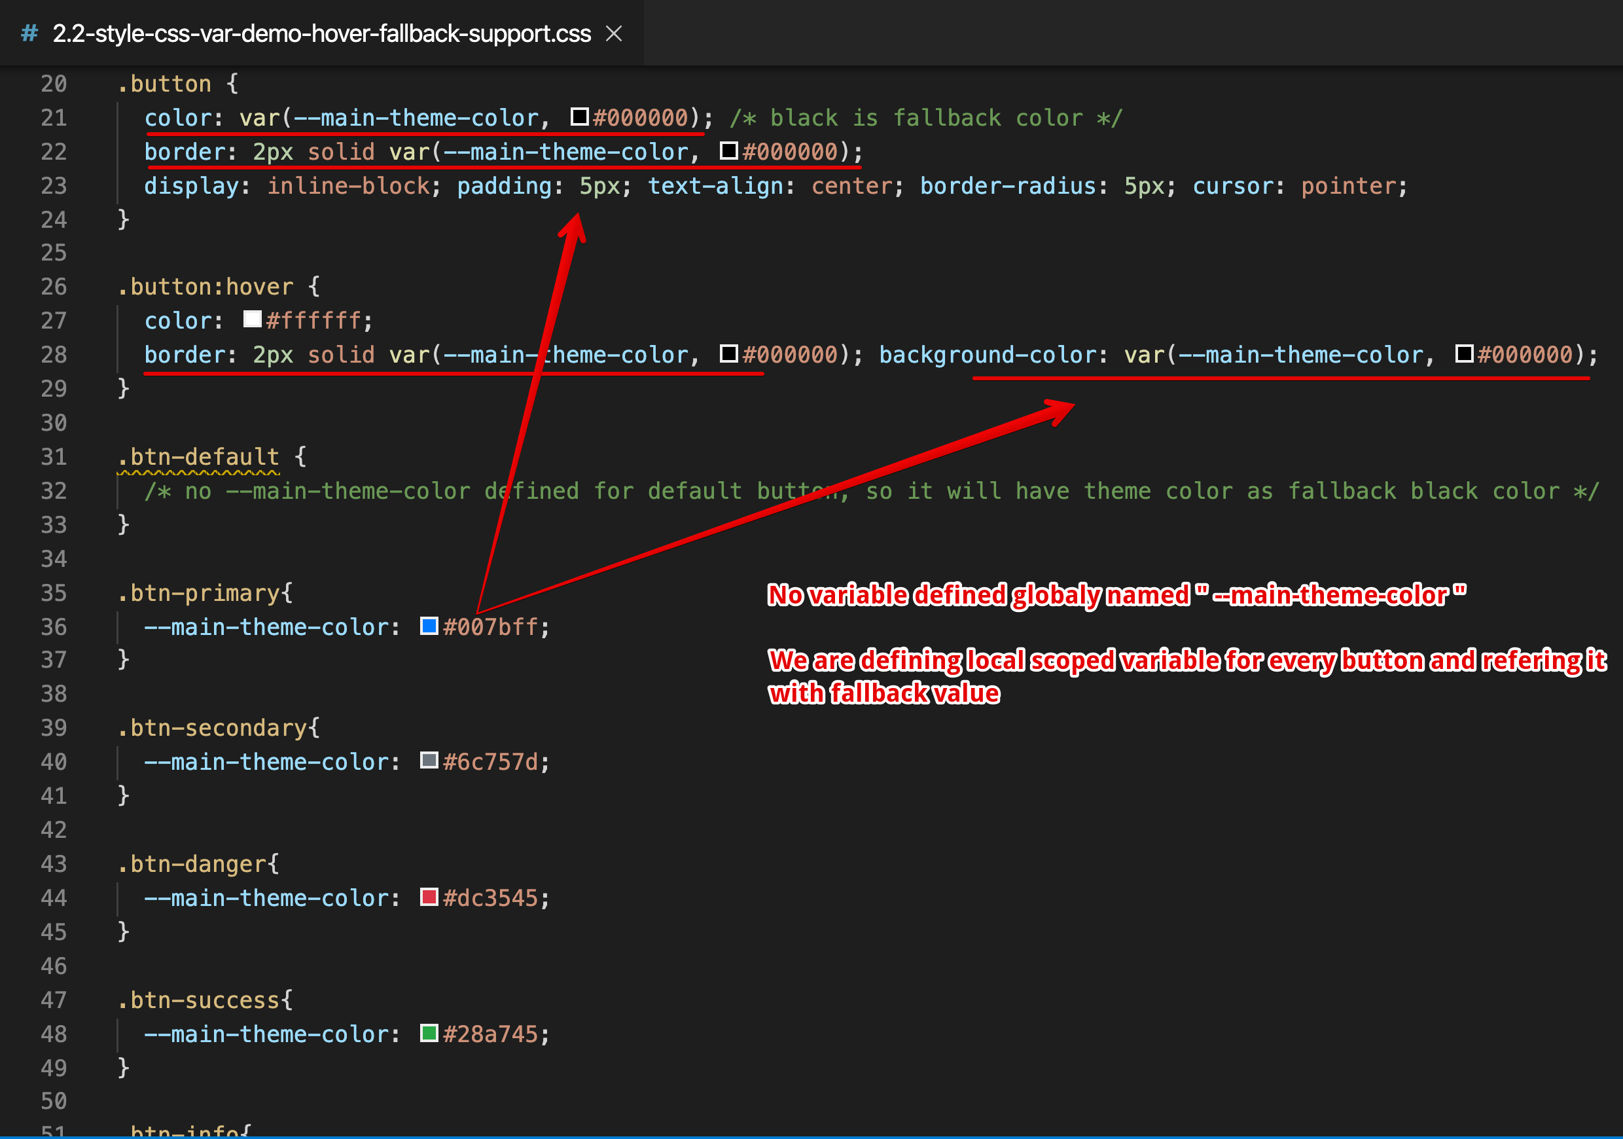Image resolution: width=1623 pixels, height=1139 pixels.
Task: Open blue #007bff color swatch picker
Action: click(429, 626)
